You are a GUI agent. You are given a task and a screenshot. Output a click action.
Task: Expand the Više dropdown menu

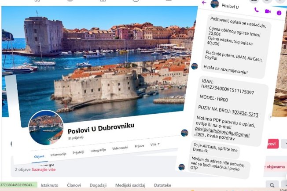(x=155, y=144)
